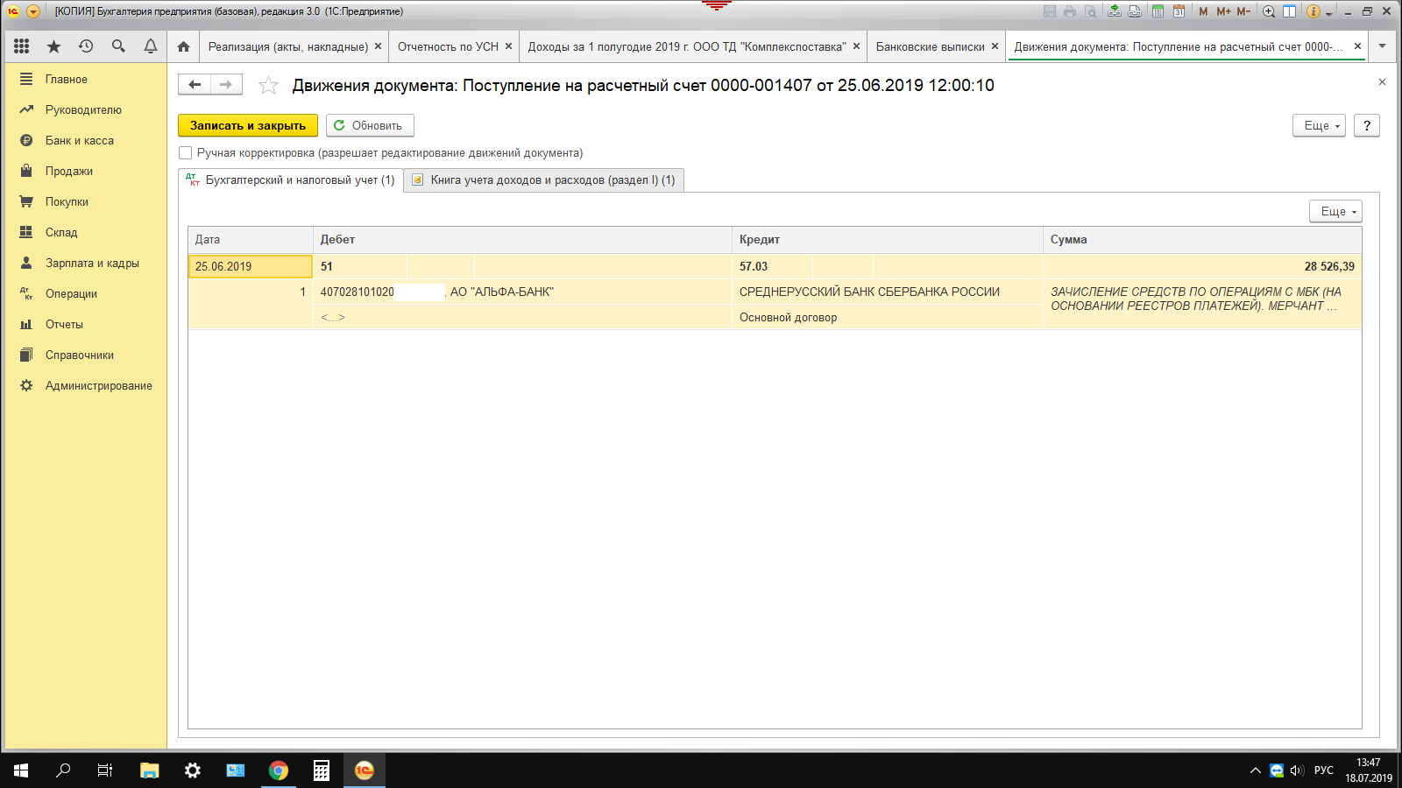The height and width of the screenshot is (788, 1402).
Task: Select the date cell 25.06.2019
Action: click(x=251, y=266)
